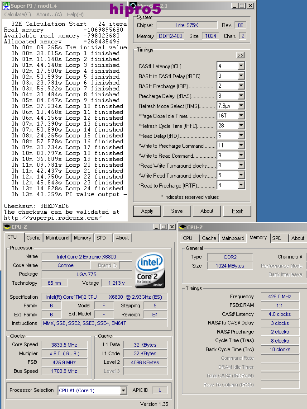The width and height of the screenshot is (307, 409).
Task: Click the FSB 425.9 MHz value
Action: coord(64,362)
